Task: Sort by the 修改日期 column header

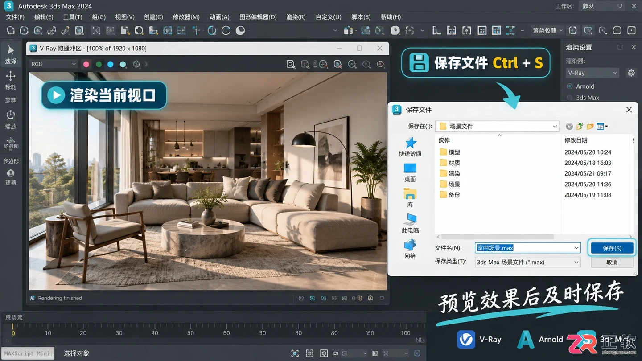Action: tap(576, 140)
